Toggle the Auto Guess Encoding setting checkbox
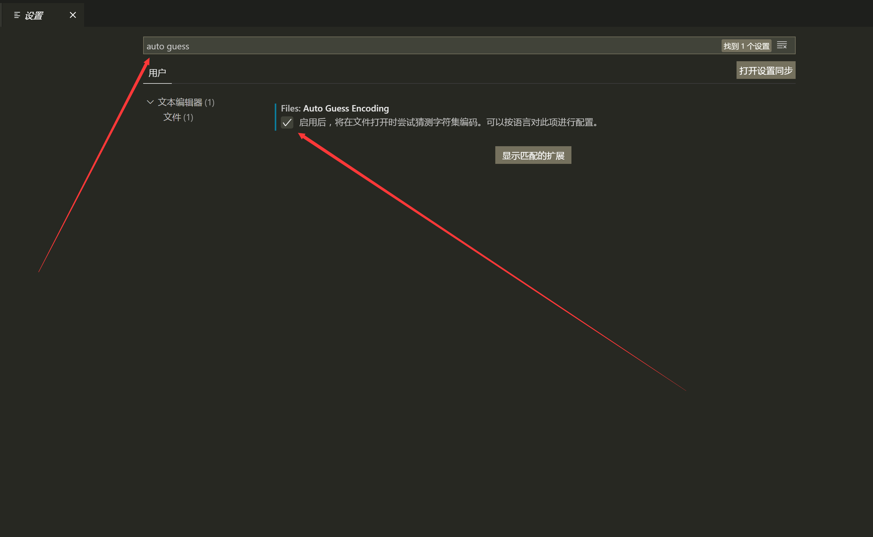The height and width of the screenshot is (537, 873). pyautogui.click(x=287, y=122)
